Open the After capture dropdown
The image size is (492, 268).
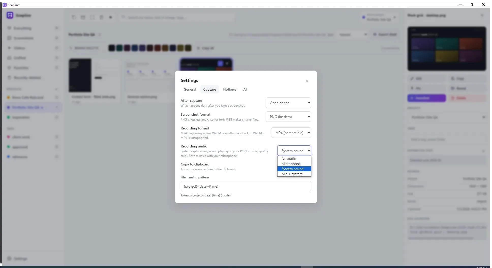[288, 103]
